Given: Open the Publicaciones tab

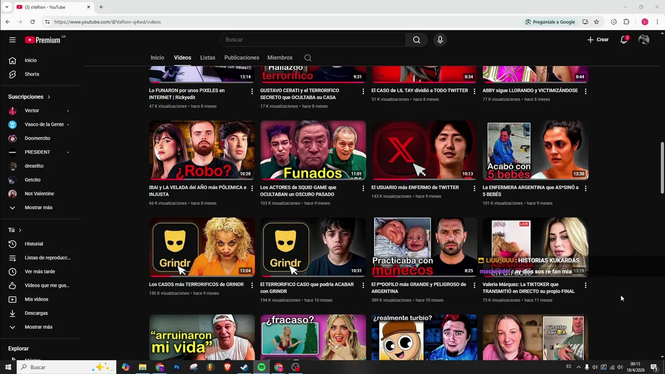Looking at the screenshot, I should (x=242, y=58).
